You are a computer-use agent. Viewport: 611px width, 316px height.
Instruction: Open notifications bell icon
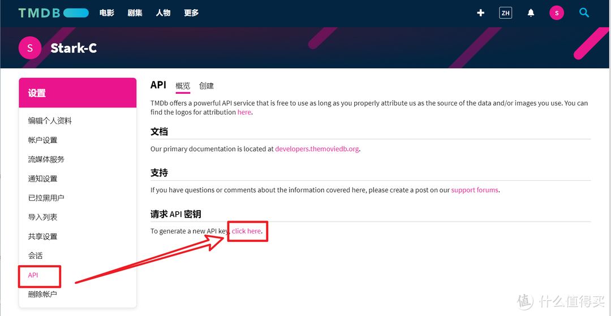click(x=531, y=13)
